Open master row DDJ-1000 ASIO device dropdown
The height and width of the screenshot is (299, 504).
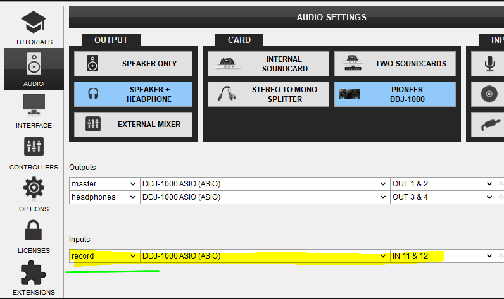[x=265, y=184]
